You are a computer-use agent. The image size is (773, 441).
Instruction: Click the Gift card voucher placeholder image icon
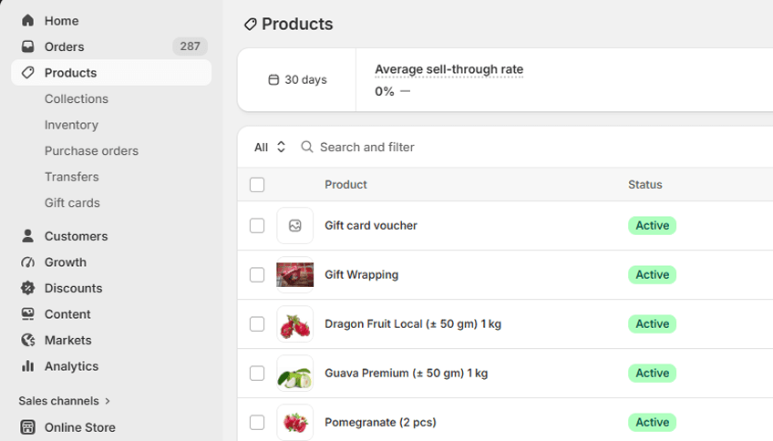(294, 226)
